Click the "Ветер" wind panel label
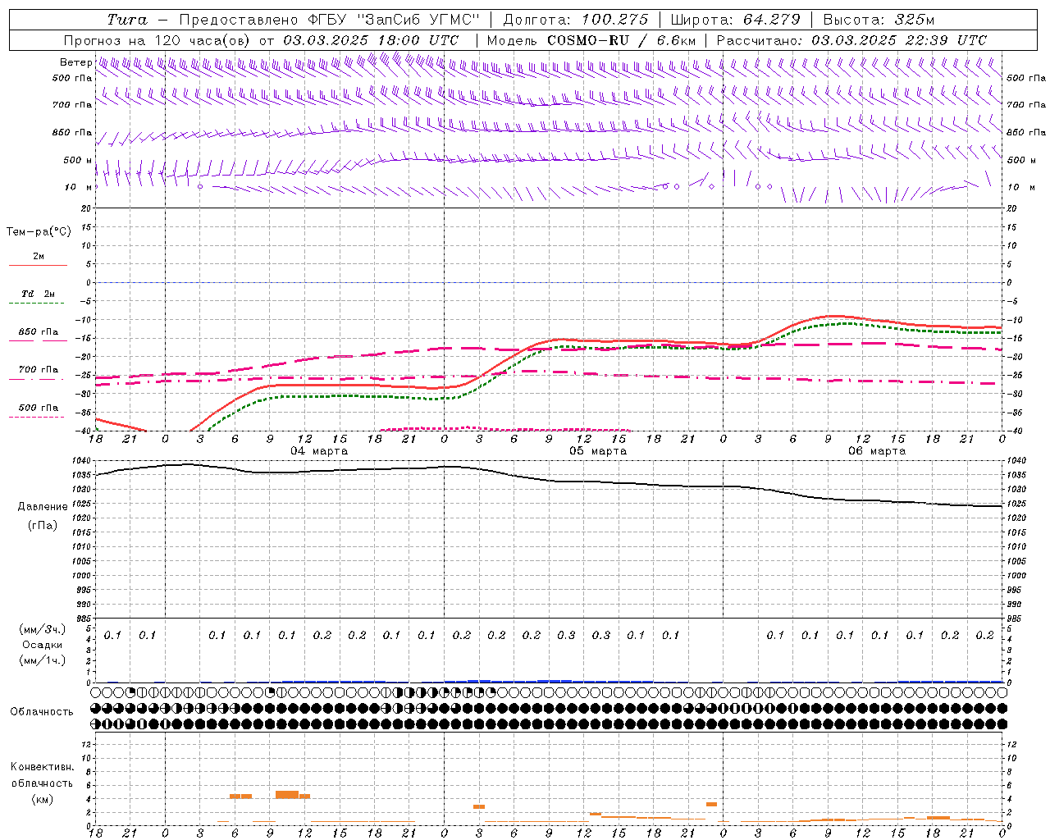Screen dimensions: 1050x840 (75, 62)
